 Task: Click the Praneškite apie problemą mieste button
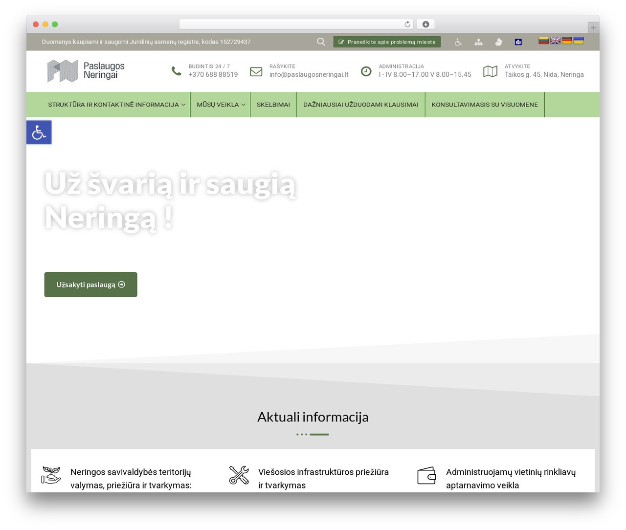click(387, 42)
